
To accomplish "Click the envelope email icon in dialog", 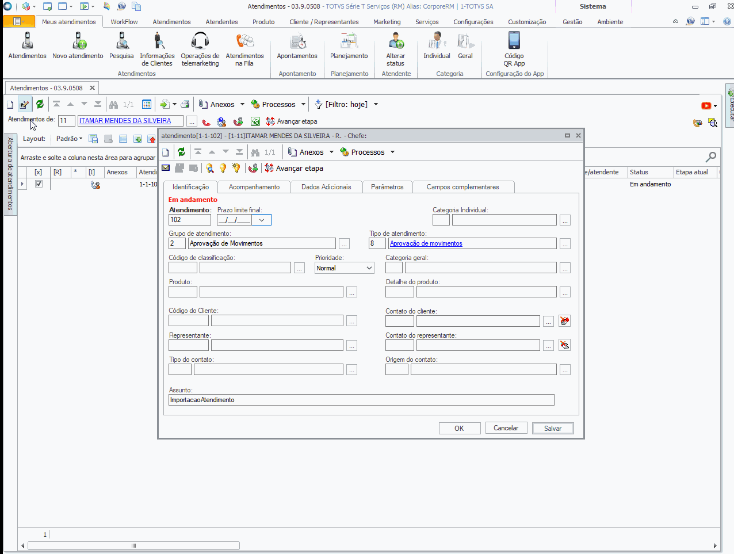I will 166,168.
